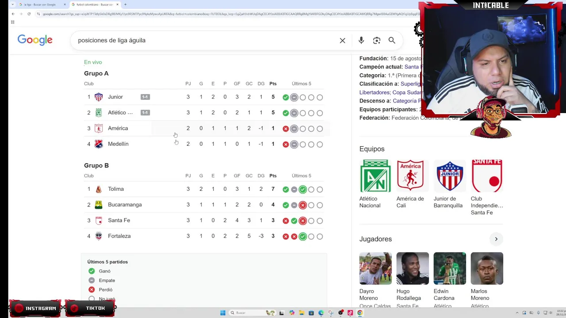Open América's first recent result (loss) icon

(x=286, y=129)
